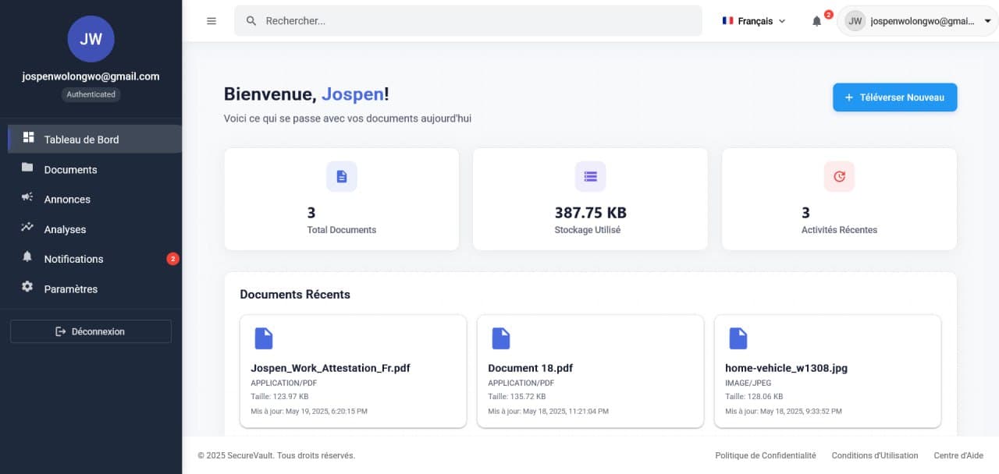Go to Annonces in the sidebar
This screenshot has height=474, width=999.
tap(67, 199)
